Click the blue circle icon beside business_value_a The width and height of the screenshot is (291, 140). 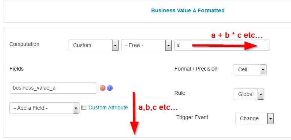(109, 88)
